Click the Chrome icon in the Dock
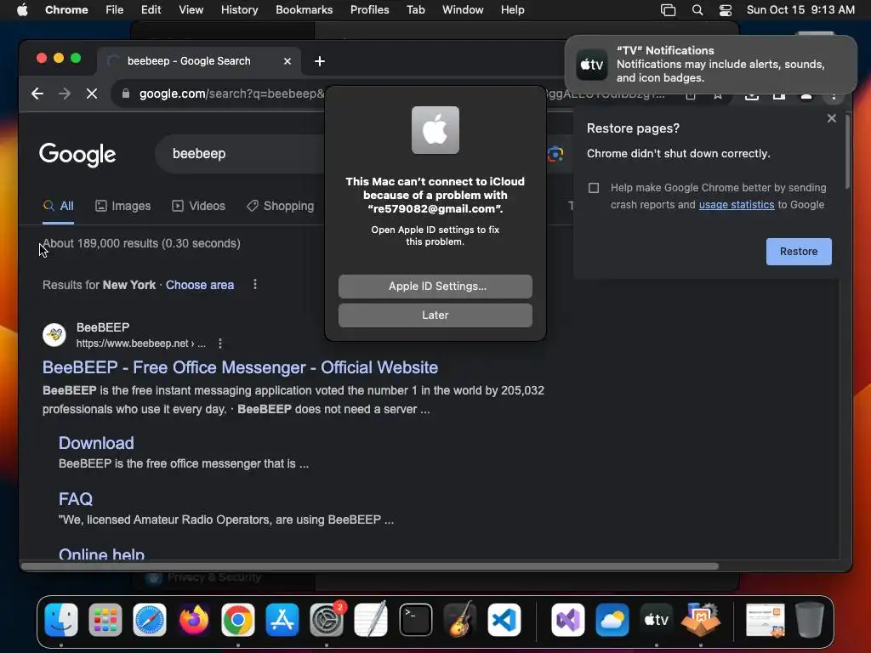871x653 pixels. point(238,620)
